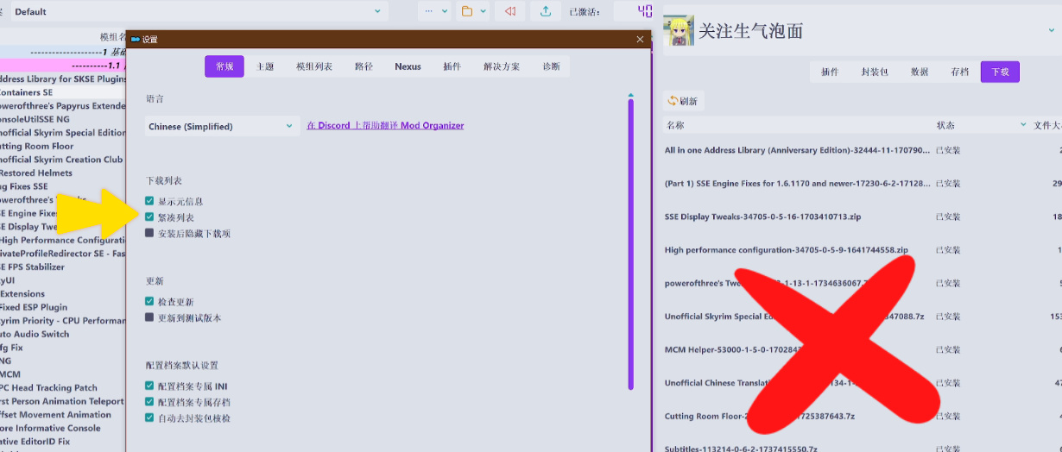Screen dimensions: 1062x452
Task: Select Unofficial Skyrim Creation Club mod
Action: [62, 160]
